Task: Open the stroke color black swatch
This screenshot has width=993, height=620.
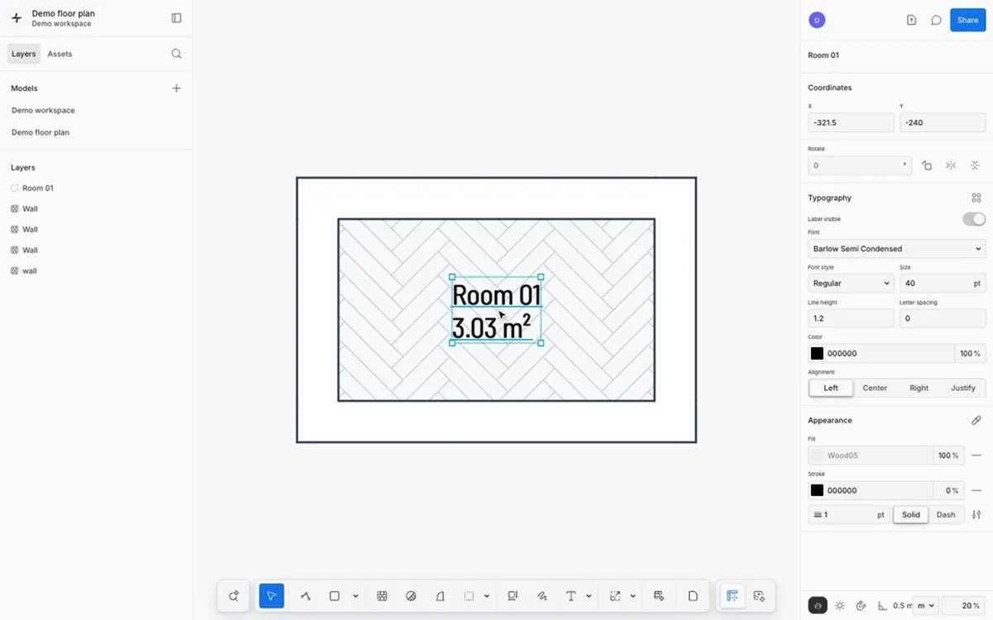Action: [x=817, y=490]
